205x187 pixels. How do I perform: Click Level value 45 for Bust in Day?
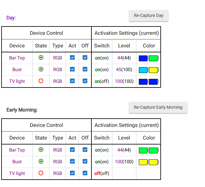(x=119, y=70)
